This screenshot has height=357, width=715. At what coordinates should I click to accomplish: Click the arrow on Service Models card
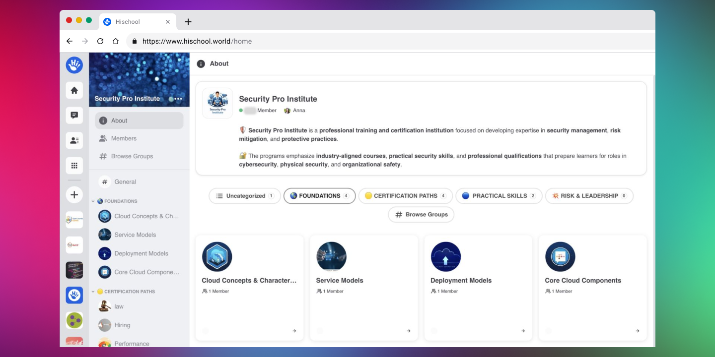point(409,331)
